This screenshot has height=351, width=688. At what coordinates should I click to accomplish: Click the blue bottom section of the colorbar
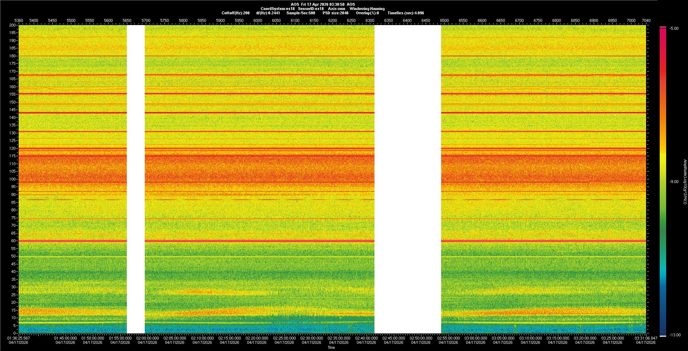(x=663, y=315)
